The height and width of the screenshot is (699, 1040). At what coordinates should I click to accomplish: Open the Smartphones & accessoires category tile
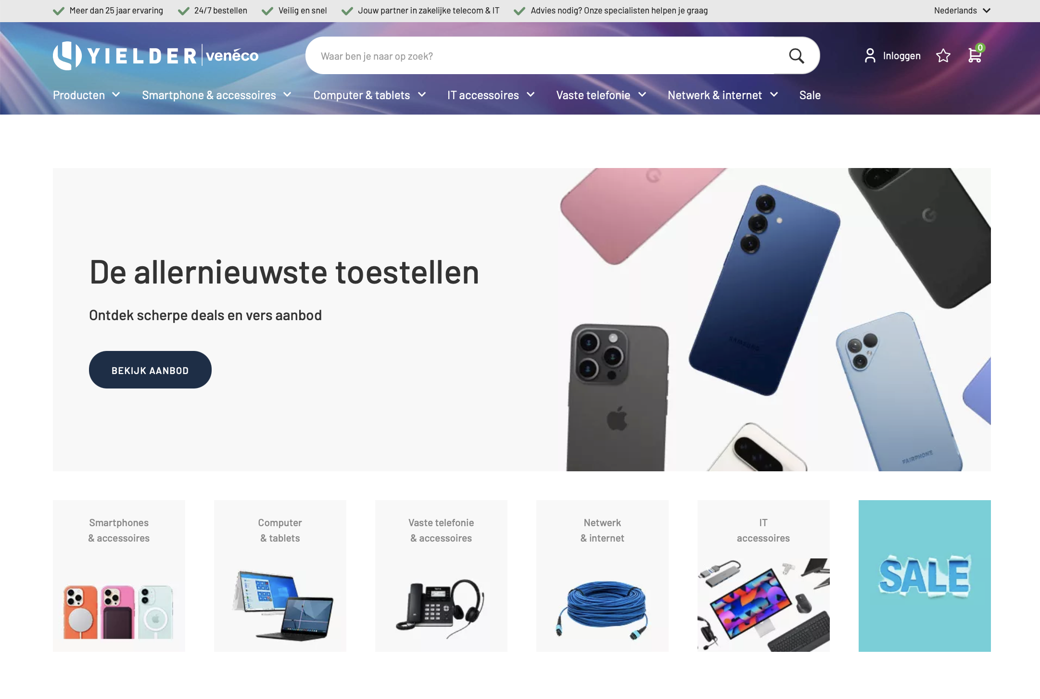pyautogui.click(x=119, y=576)
